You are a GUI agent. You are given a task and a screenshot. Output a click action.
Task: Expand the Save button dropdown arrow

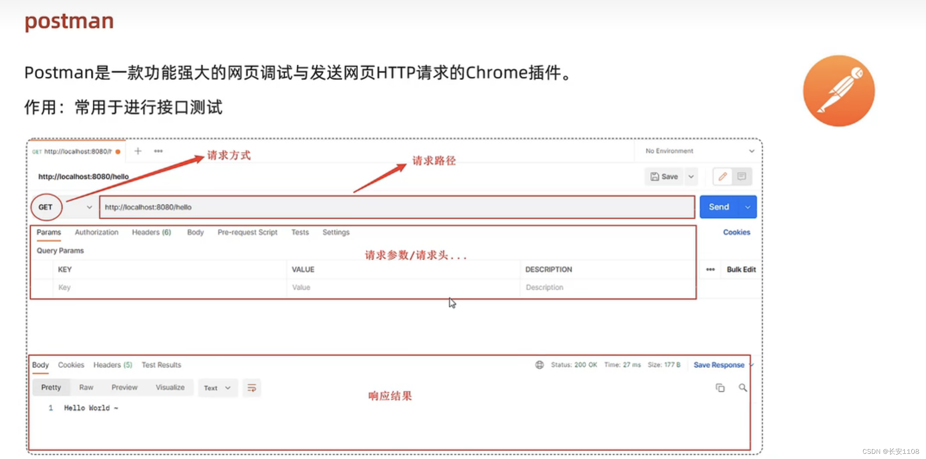pyautogui.click(x=691, y=177)
